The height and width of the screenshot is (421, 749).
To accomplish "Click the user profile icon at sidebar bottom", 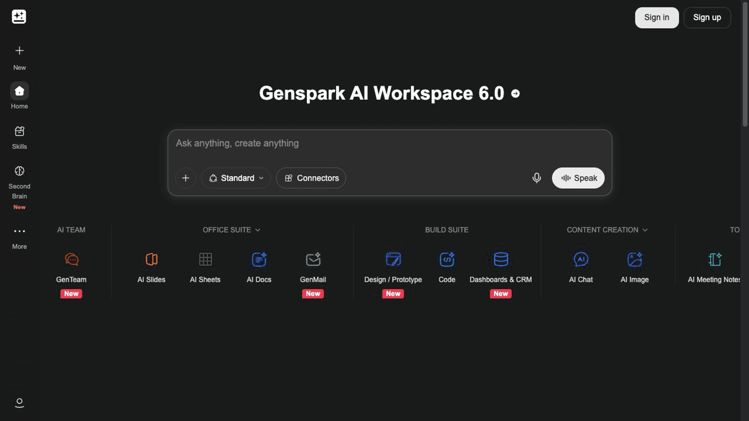I will tap(19, 403).
